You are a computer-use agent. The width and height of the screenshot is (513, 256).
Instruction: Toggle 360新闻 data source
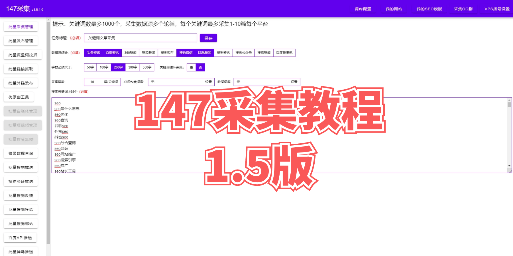(130, 53)
